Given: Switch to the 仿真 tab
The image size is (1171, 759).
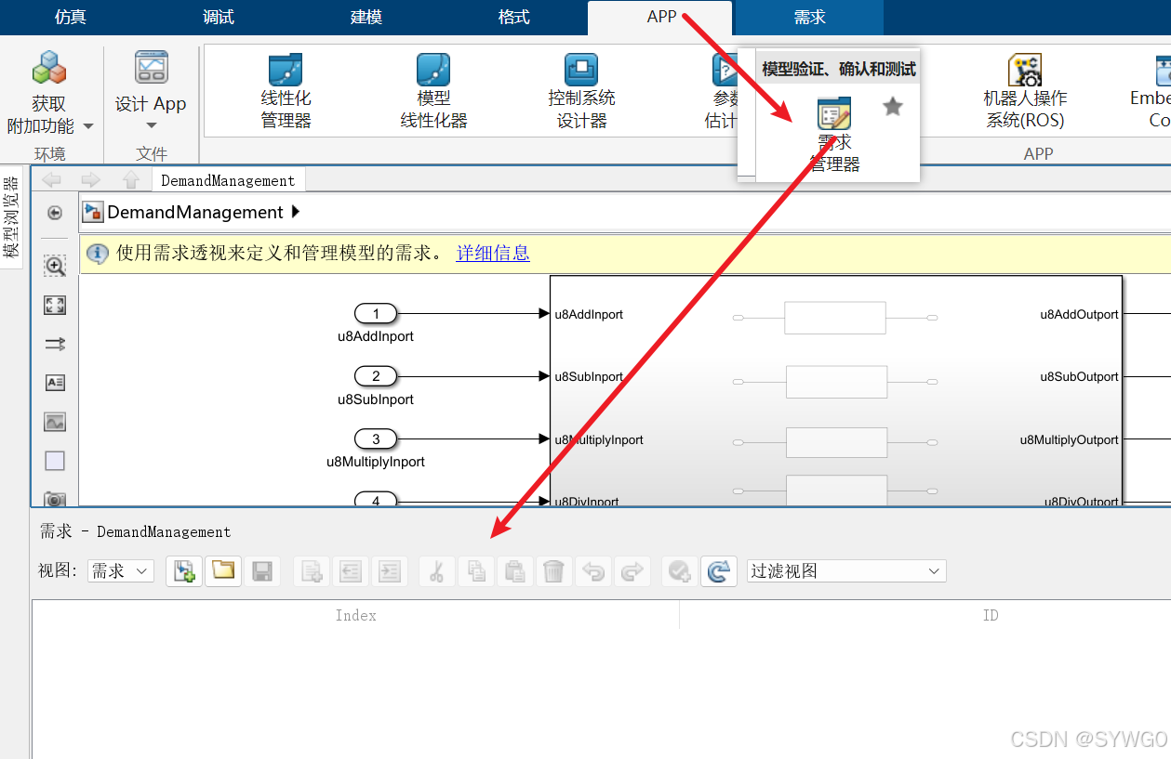Looking at the screenshot, I should [x=71, y=17].
